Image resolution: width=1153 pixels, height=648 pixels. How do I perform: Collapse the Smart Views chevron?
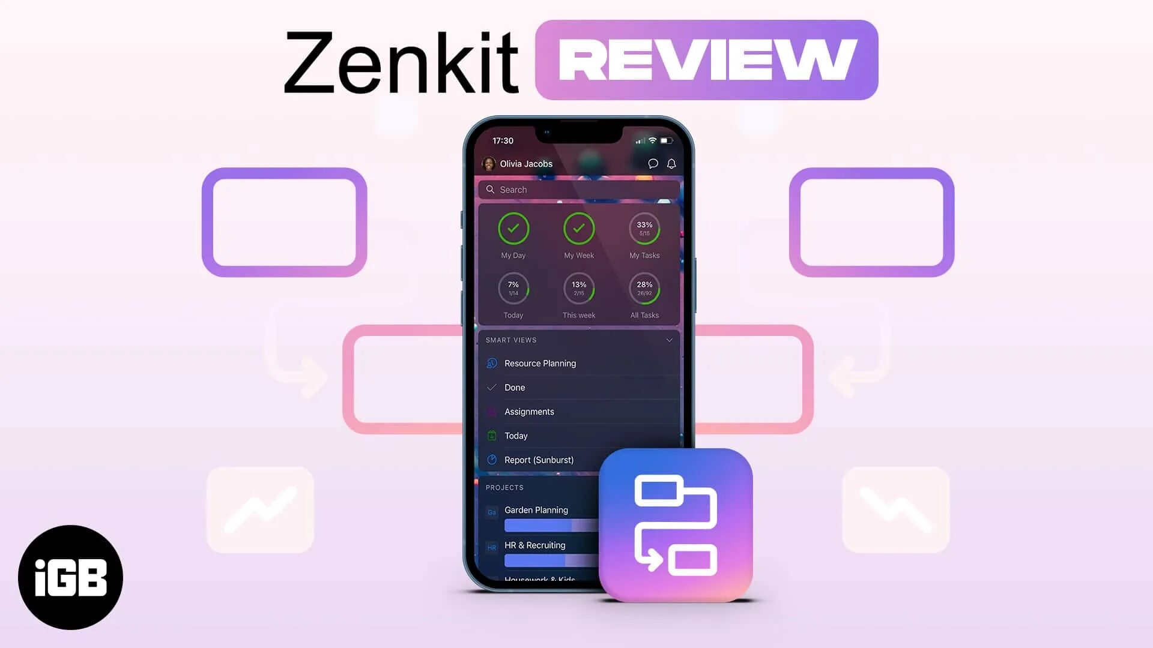pos(668,340)
